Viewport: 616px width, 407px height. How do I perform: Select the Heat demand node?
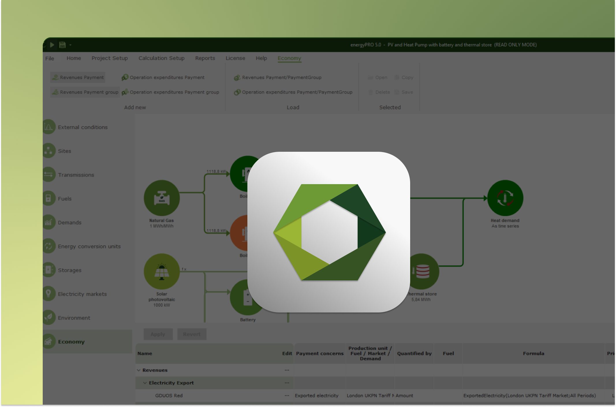(x=505, y=198)
